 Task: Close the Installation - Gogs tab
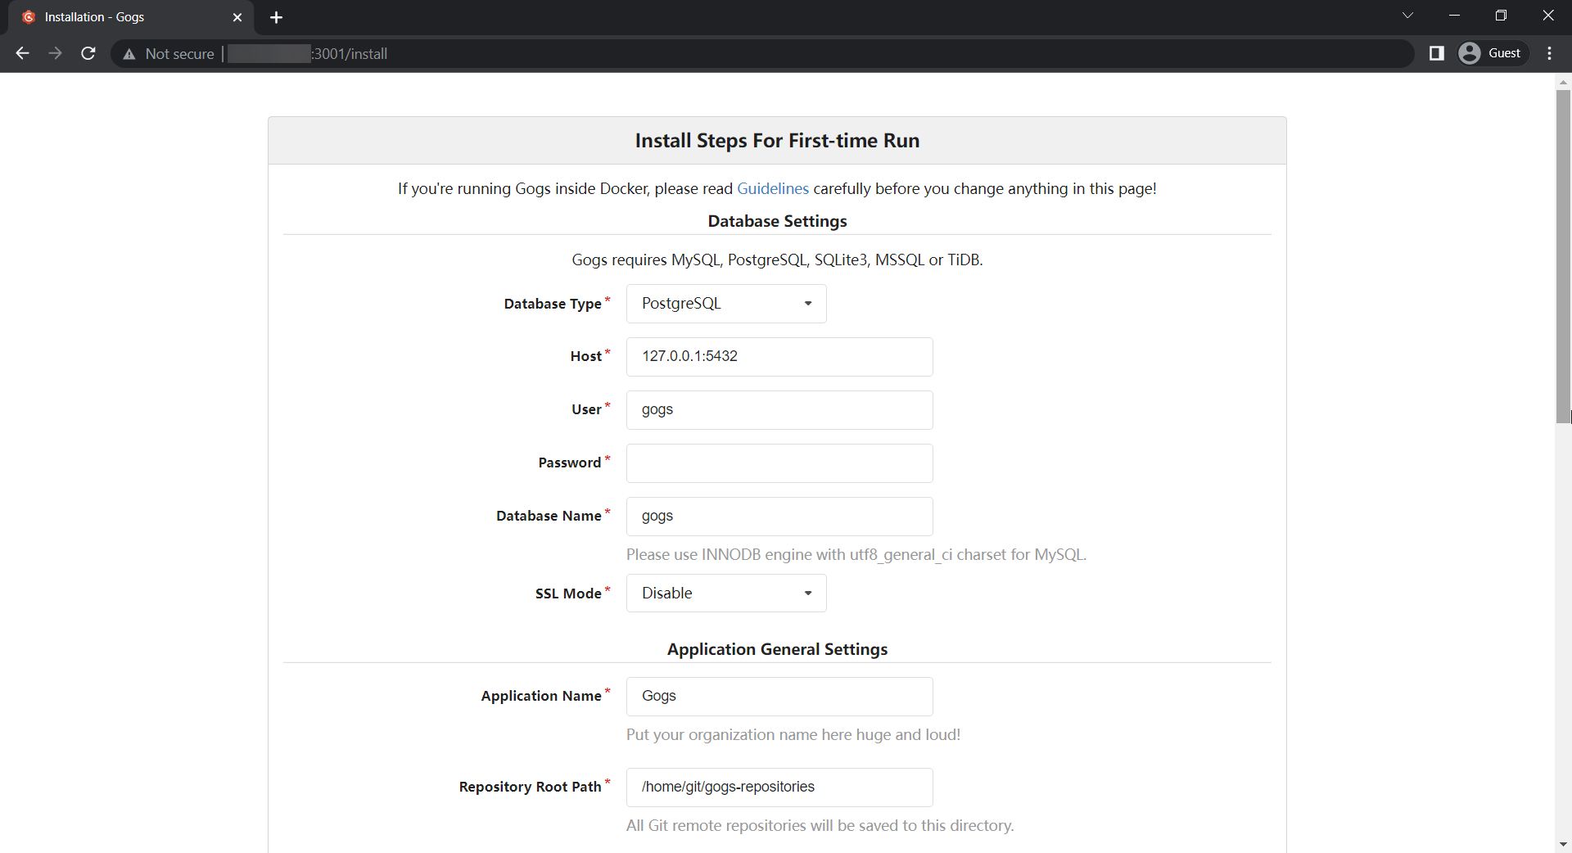(237, 17)
